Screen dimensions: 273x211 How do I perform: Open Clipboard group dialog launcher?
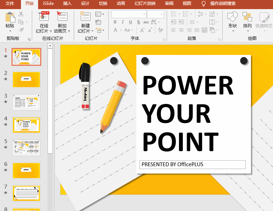pyautogui.click(x=29, y=40)
